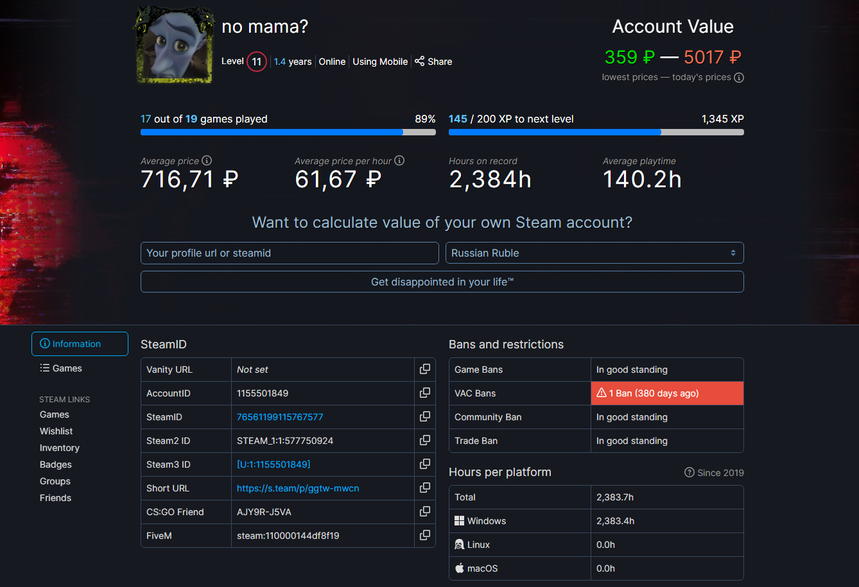The height and width of the screenshot is (587, 859).
Task: Click lowest account value 359 ₽
Action: [x=630, y=57]
